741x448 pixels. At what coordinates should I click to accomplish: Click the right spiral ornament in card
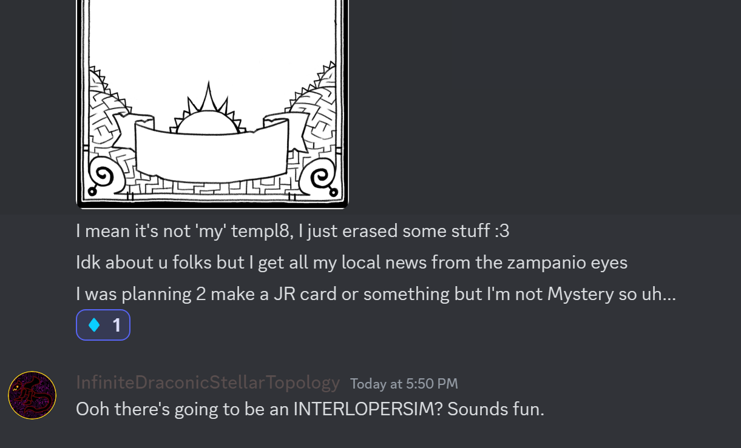point(319,176)
